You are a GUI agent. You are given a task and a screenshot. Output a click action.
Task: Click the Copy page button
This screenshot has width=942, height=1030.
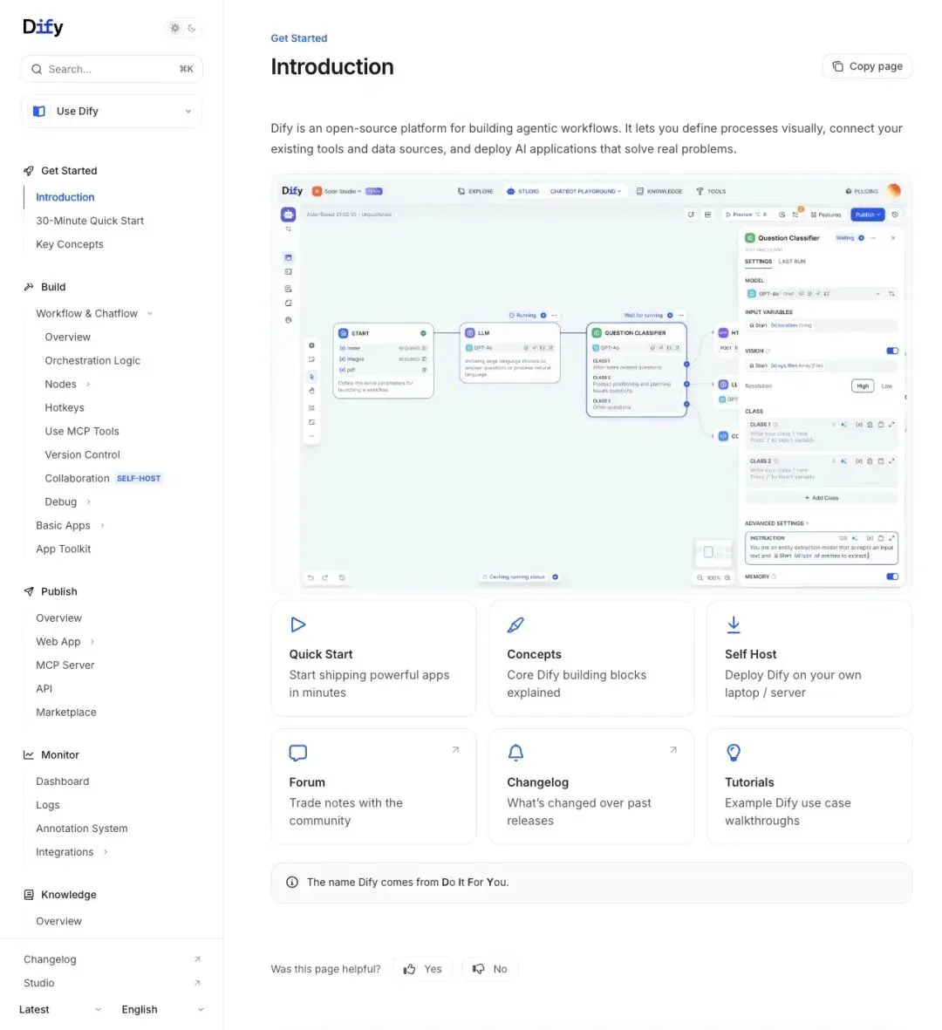pyautogui.click(x=867, y=66)
